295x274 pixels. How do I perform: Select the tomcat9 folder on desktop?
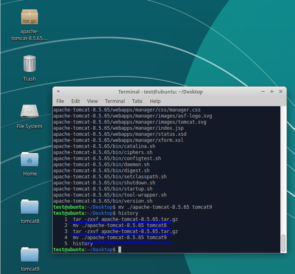click(30, 255)
